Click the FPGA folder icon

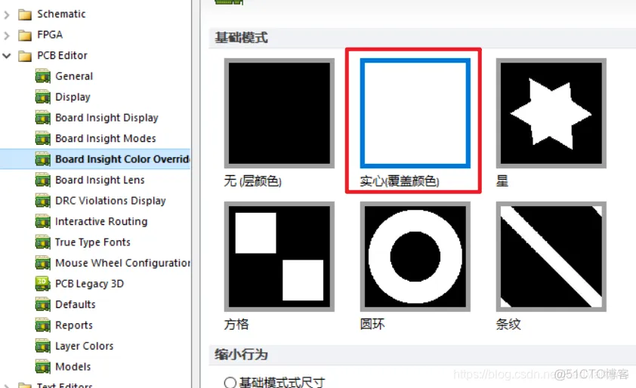pyautogui.click(x=25, y=35)
